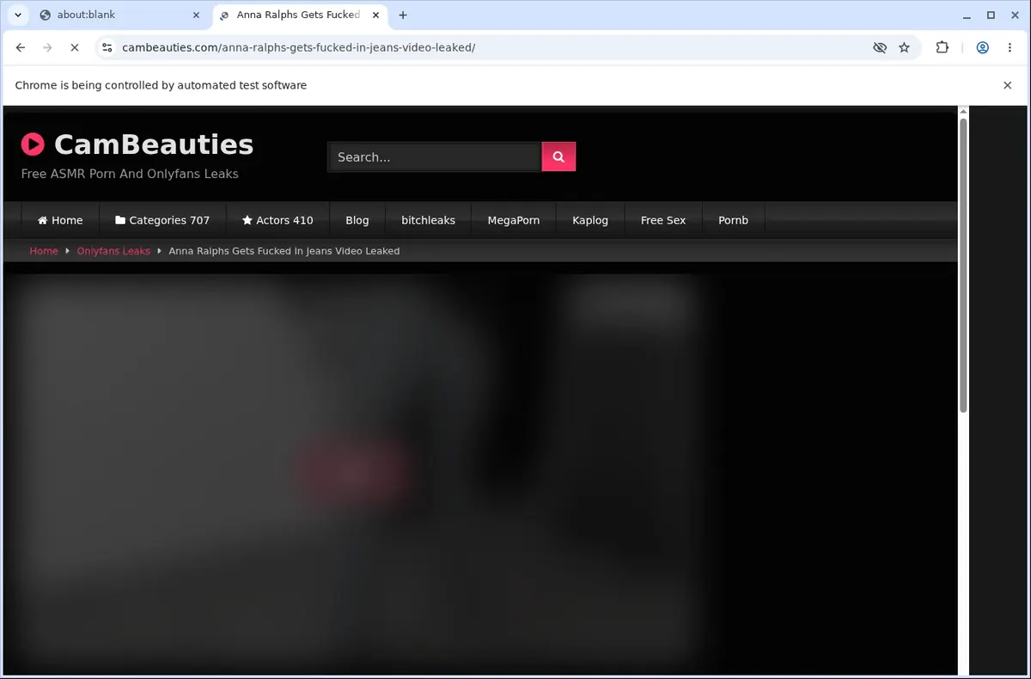Open Actors 410 menu item
Image resolution: width=1031 pixels, height=679 pixels.
pos(278,220)
